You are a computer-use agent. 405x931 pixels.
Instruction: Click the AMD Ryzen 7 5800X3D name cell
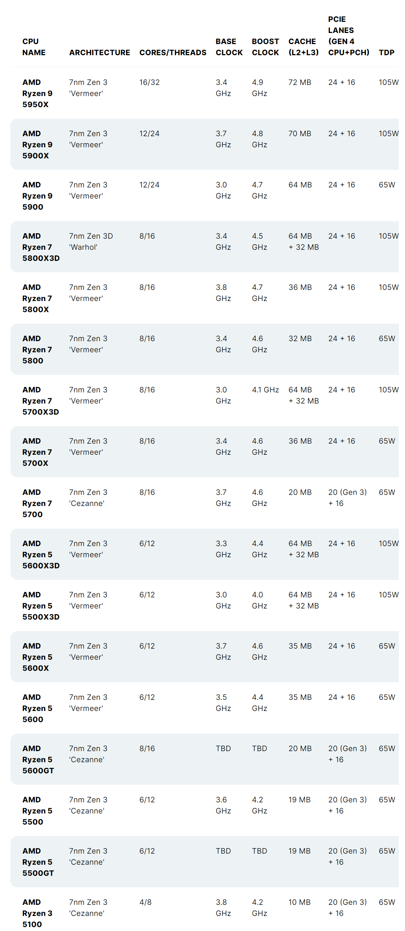pyautogui.click(x=40, y=247)
